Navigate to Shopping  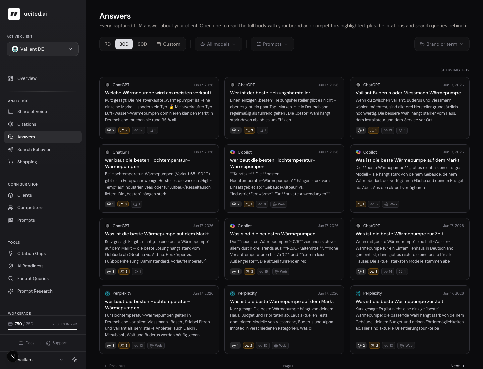(x=43, y=162)
